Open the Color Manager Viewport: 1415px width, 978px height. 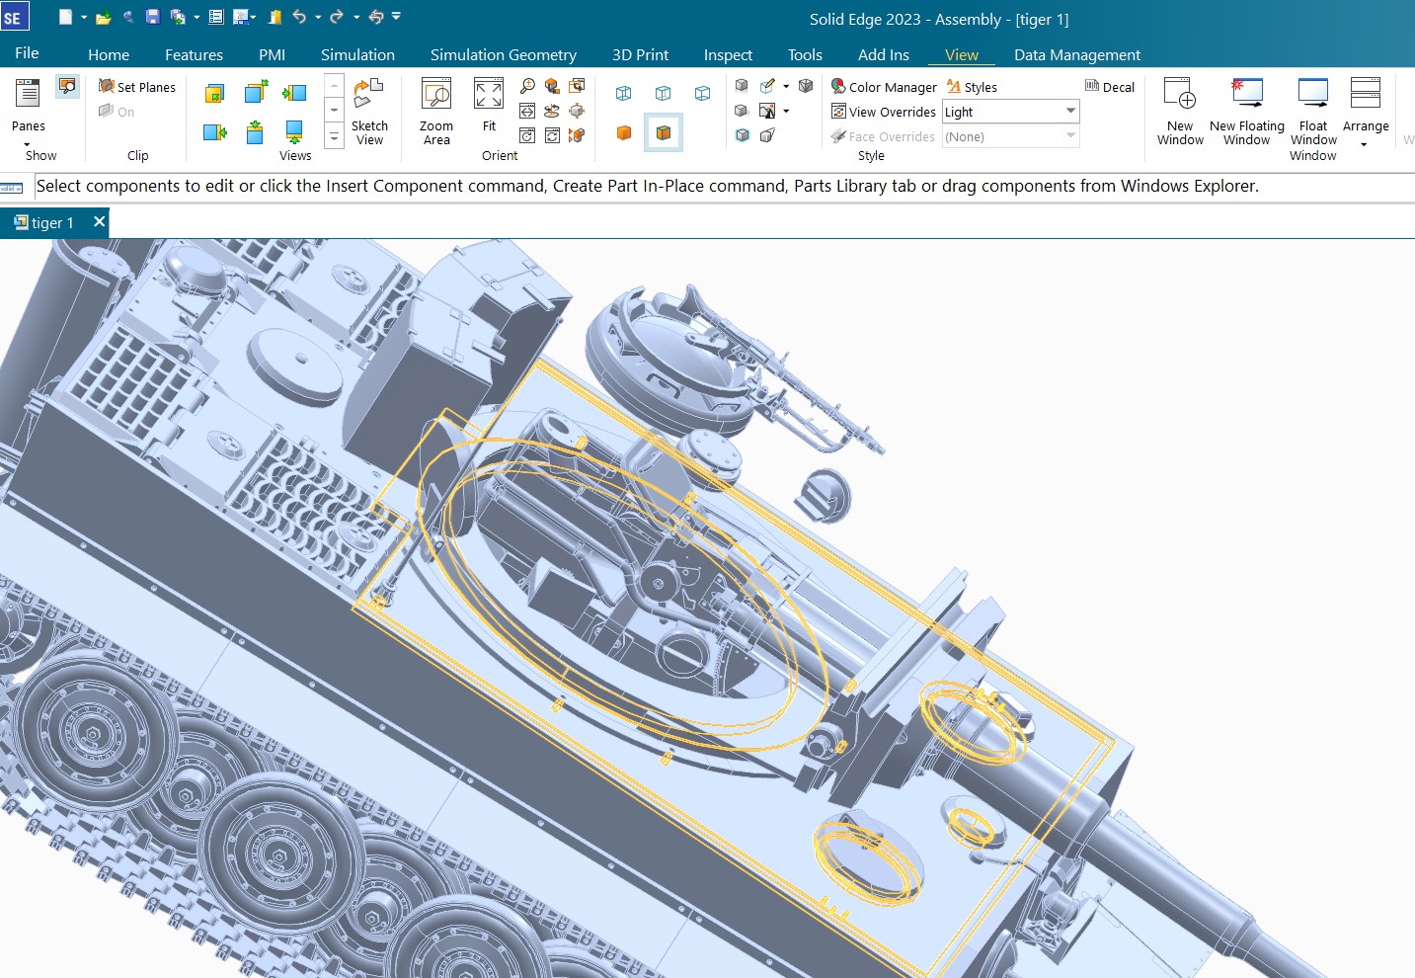click(x=884, y=87)
